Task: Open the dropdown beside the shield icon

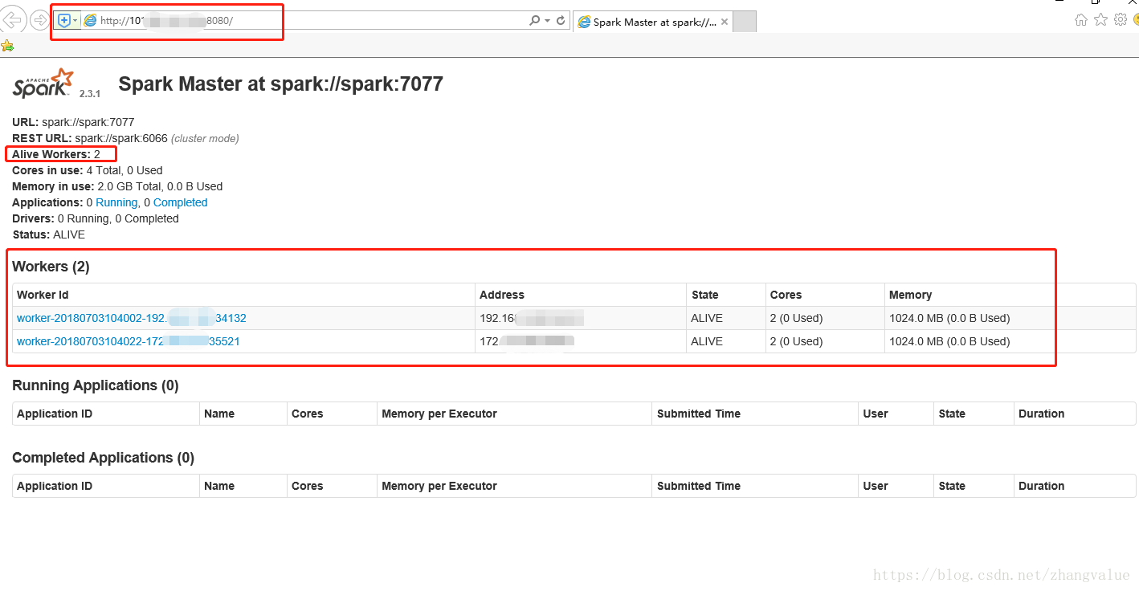Action: pyautogui.click(x=76, y=20)
